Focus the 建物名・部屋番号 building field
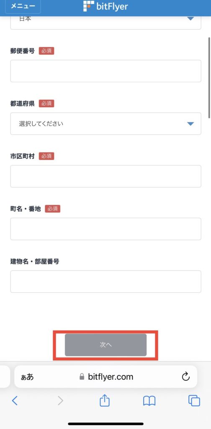 coord(106,282)
